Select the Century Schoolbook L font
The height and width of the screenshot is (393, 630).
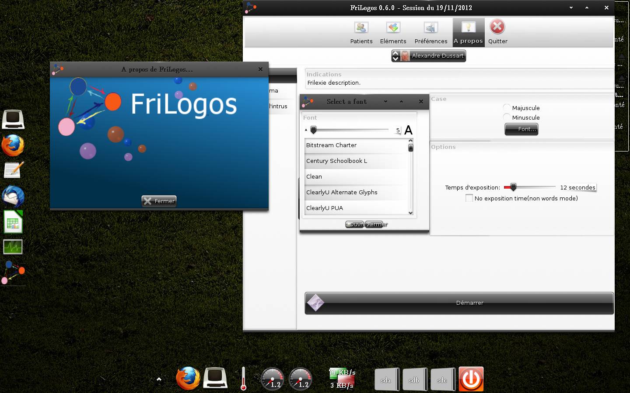[356, 161]
